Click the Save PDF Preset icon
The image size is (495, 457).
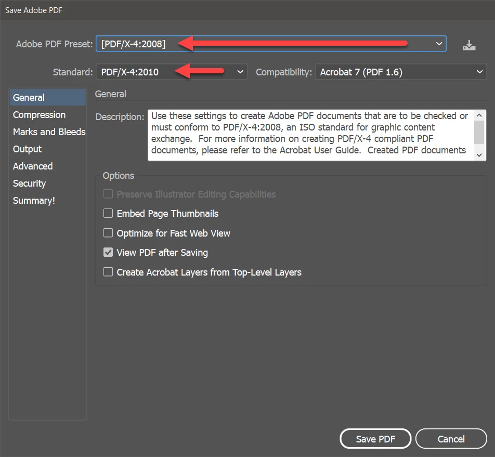(469, 45)
